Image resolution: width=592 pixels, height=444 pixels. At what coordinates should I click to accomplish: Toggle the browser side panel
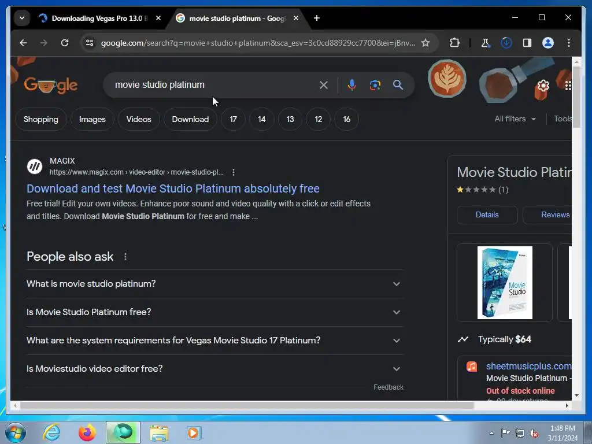tap(527, 43)
